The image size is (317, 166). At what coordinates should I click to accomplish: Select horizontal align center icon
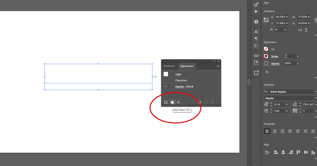[x=283, y=152]
